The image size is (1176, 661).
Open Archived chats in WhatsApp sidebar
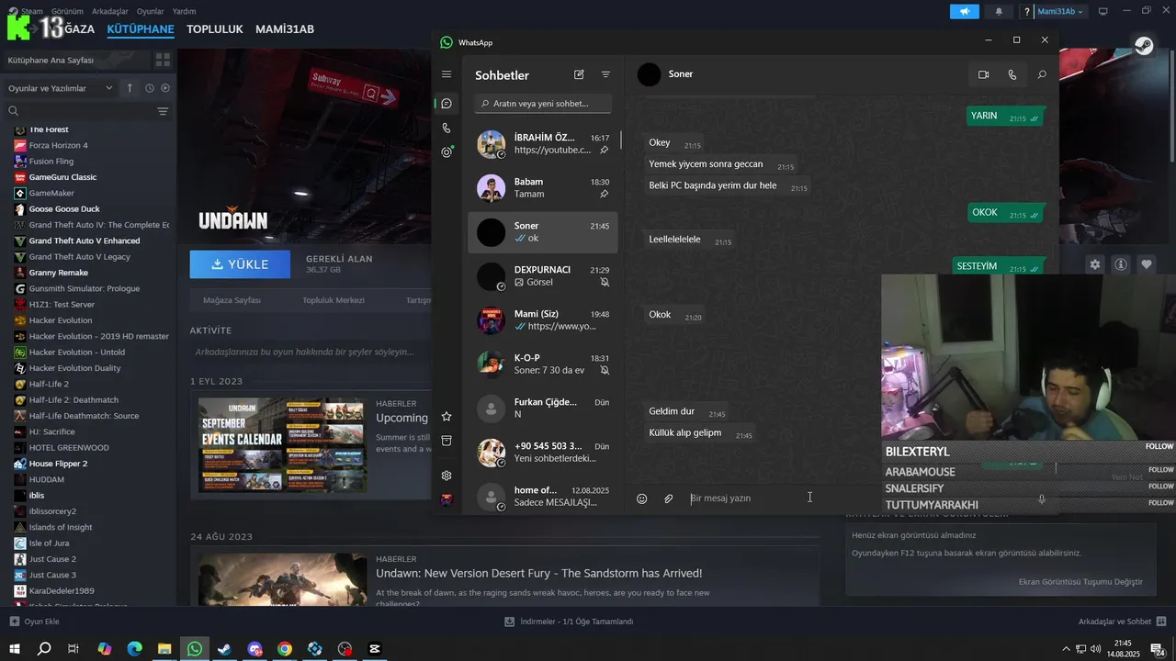447,441
